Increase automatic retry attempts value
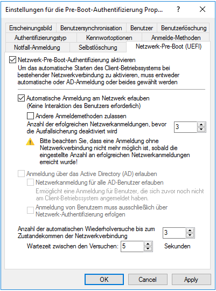The width and height of the screenshot is (216, 291). pos(190,231)
